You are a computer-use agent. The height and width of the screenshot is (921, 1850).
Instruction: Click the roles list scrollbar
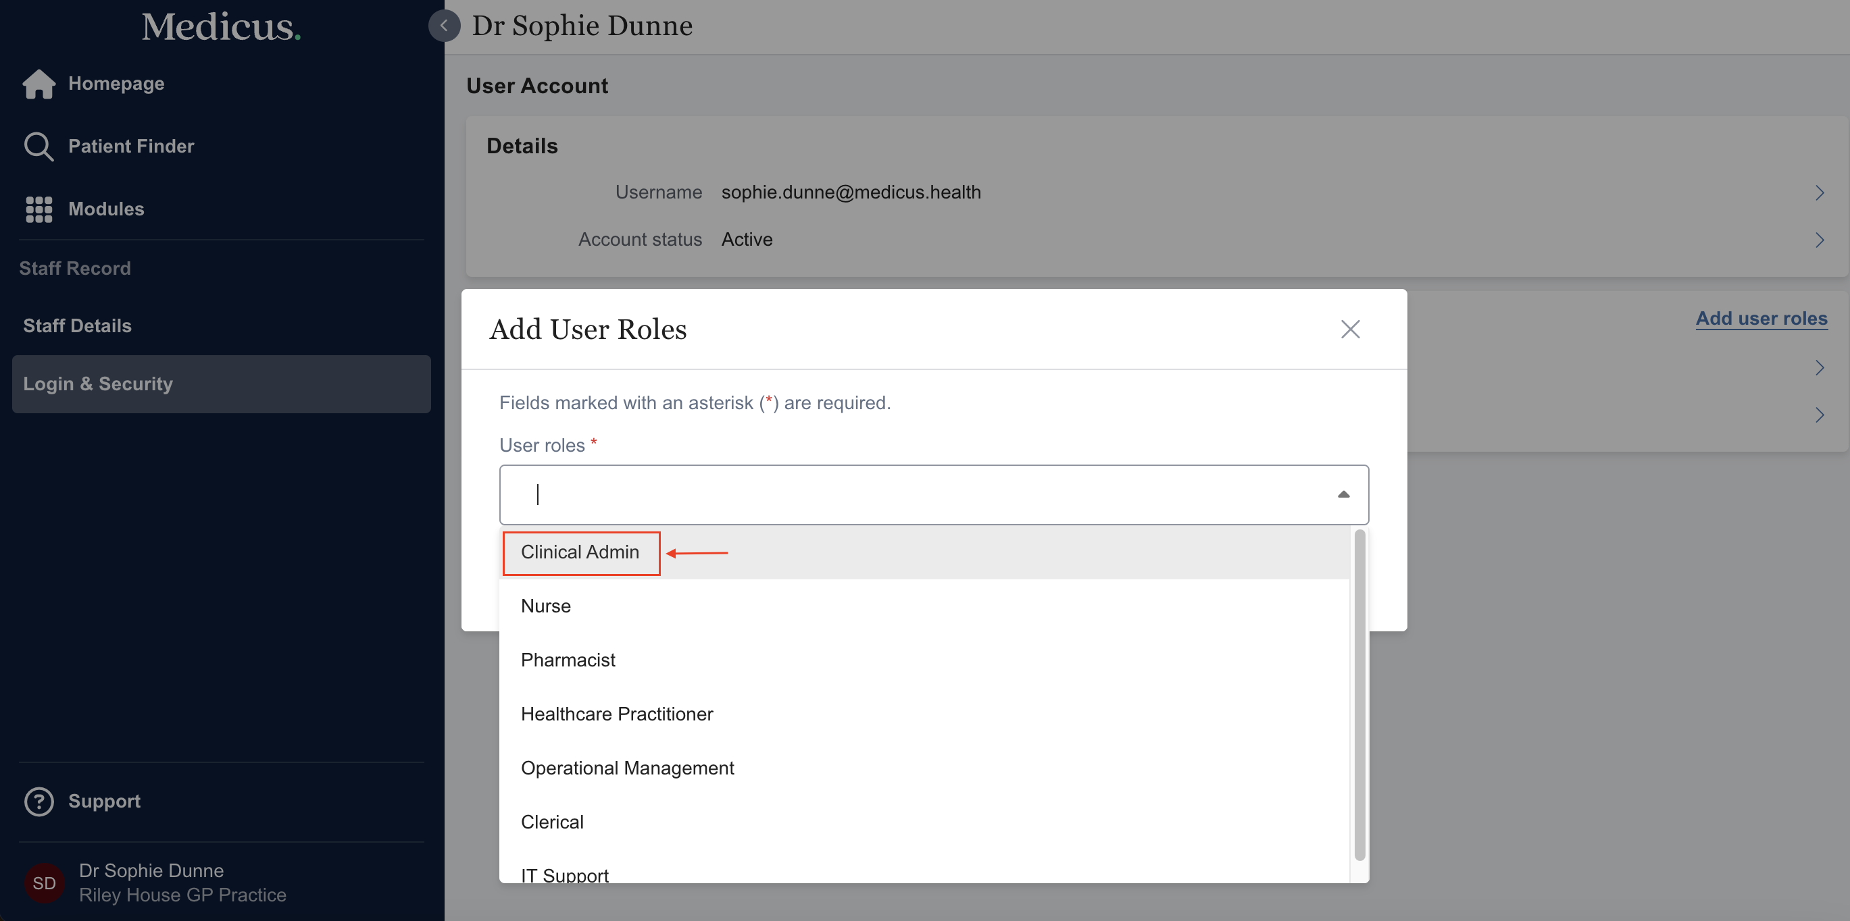tap(1359, 693)
